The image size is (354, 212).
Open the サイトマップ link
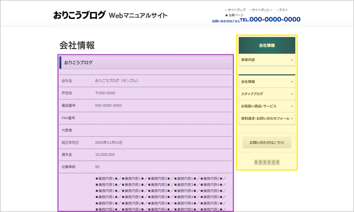pos(237,10)
